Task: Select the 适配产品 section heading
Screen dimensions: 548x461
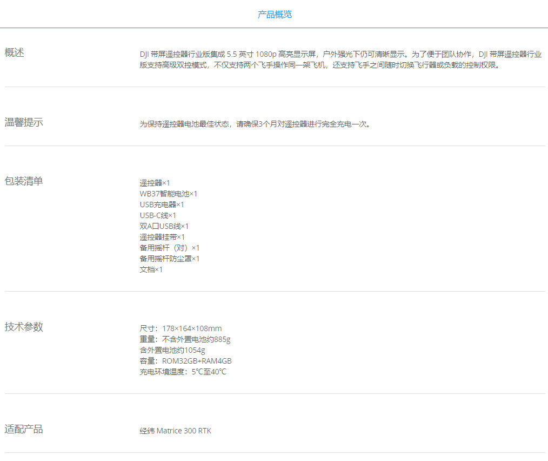Action: click(x=24, y=429)
